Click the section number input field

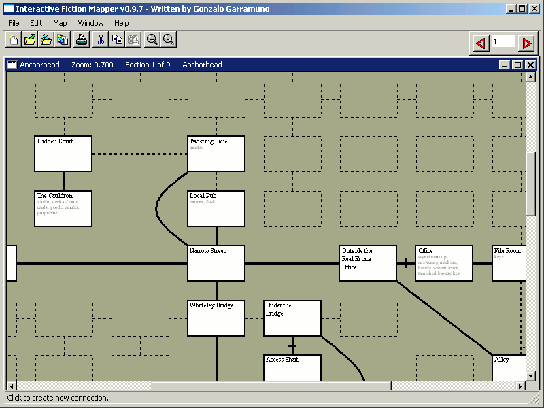(x=503, y=42)
